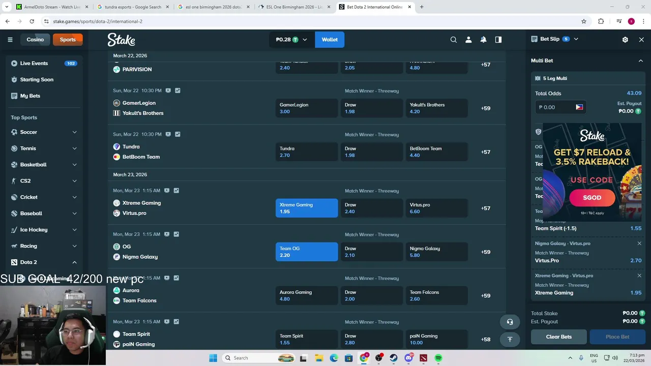
Task: Click SGOD promo code button in ad
Action: 592,198
